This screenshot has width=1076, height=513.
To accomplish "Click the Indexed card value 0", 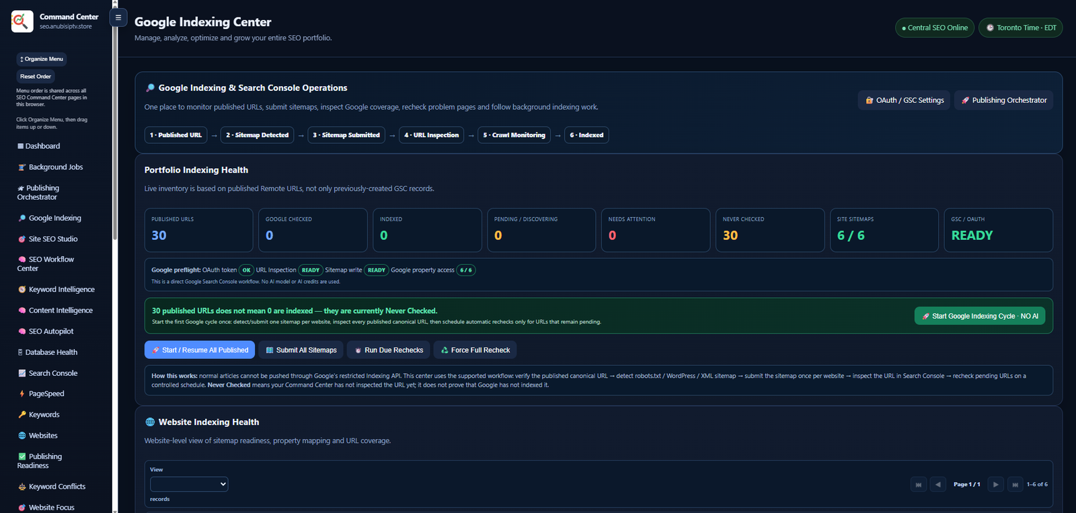I will pos(384,235).
